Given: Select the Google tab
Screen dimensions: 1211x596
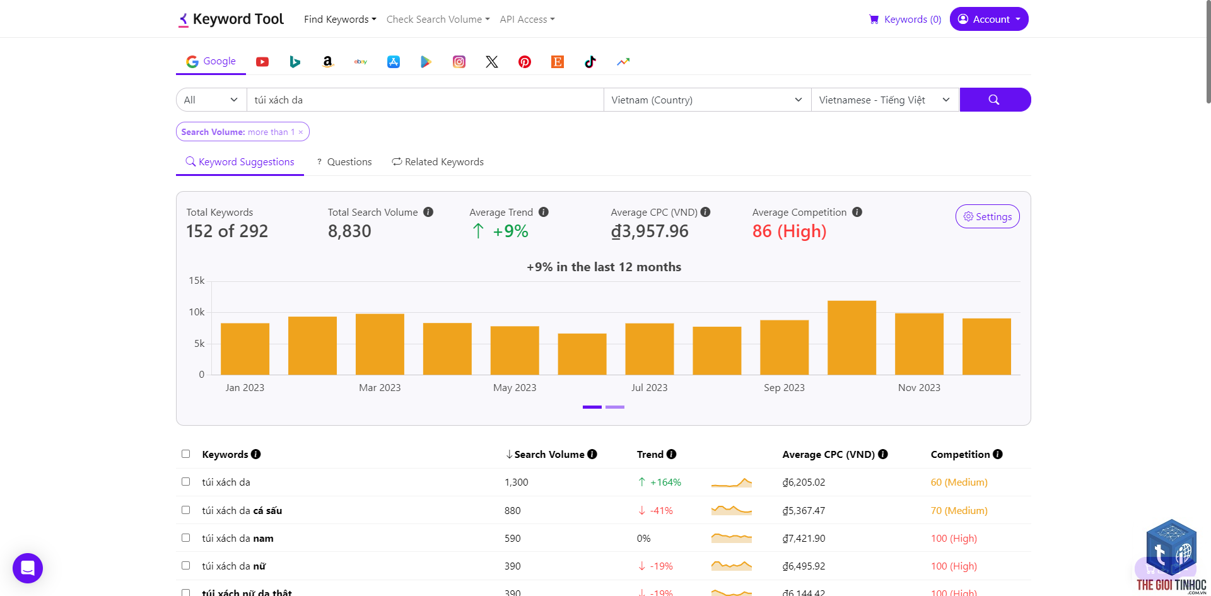Looking at the screenshot, I should coord(211,62).
